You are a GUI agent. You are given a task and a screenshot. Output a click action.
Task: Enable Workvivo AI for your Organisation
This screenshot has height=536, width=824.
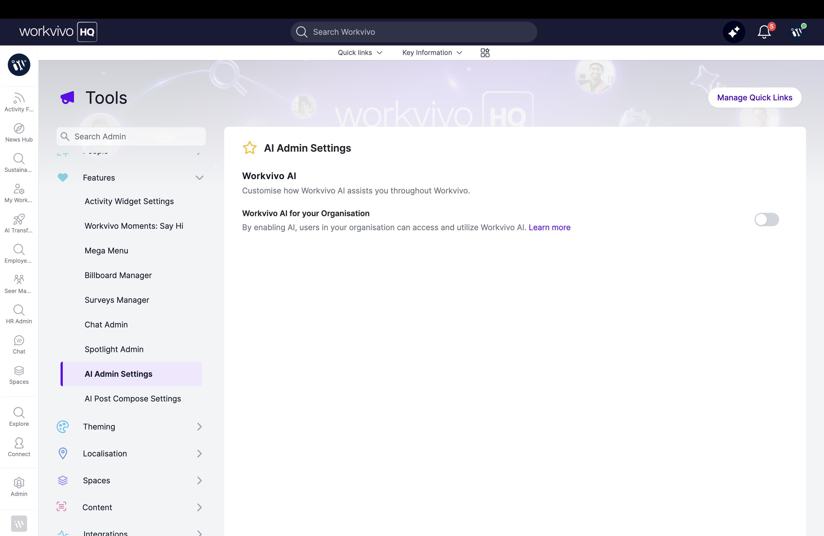pyautogui.click(x=767, y=220)
